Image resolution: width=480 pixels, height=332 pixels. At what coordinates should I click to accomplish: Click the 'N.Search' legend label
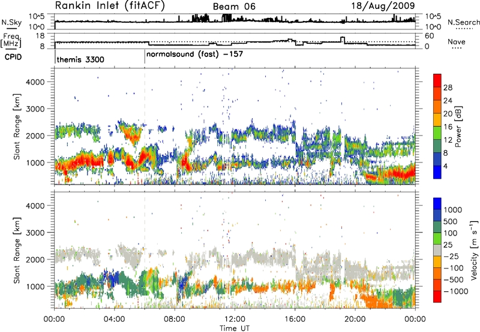point(464,22)
